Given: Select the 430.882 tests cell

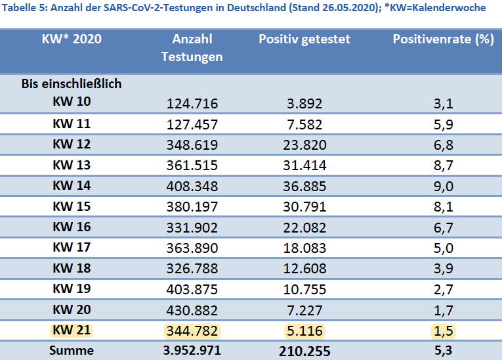Looking at the screenshot, I should [x=192, y=310].
